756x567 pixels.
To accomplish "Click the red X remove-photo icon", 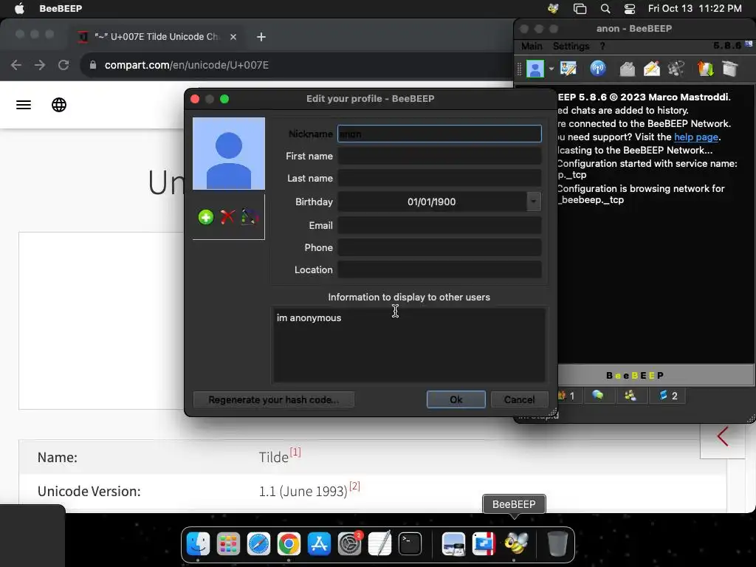I will (227, 217).
